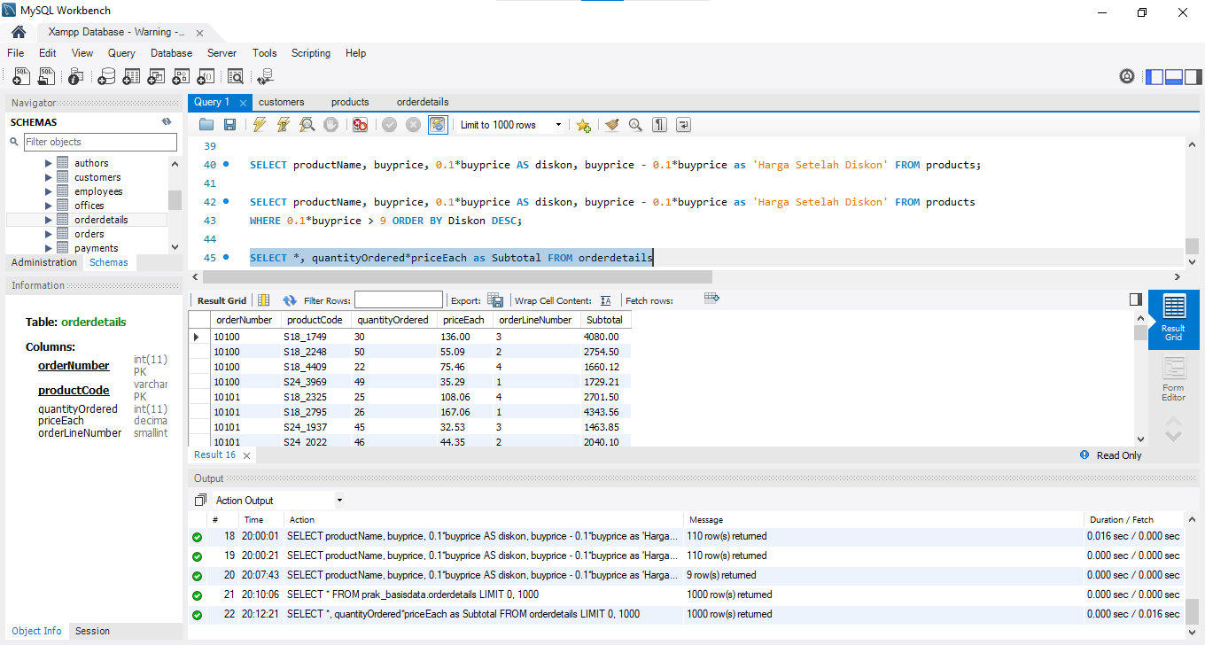Rollback the transaction X icon
The height and width of the screenshot is (645, 1205).
(413, 125)
